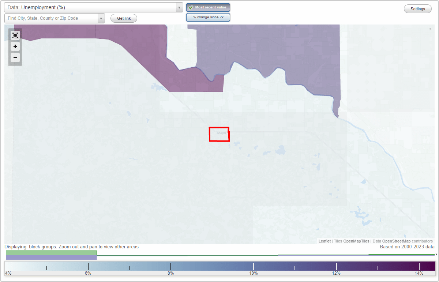Enable the Most recent value display mode
This screenshot has height=282, width=439.
coord(208,7)
